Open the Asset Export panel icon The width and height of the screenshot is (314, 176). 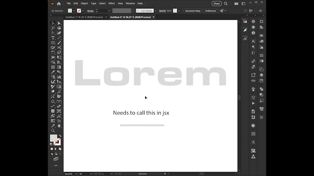(x=253, y=75)
